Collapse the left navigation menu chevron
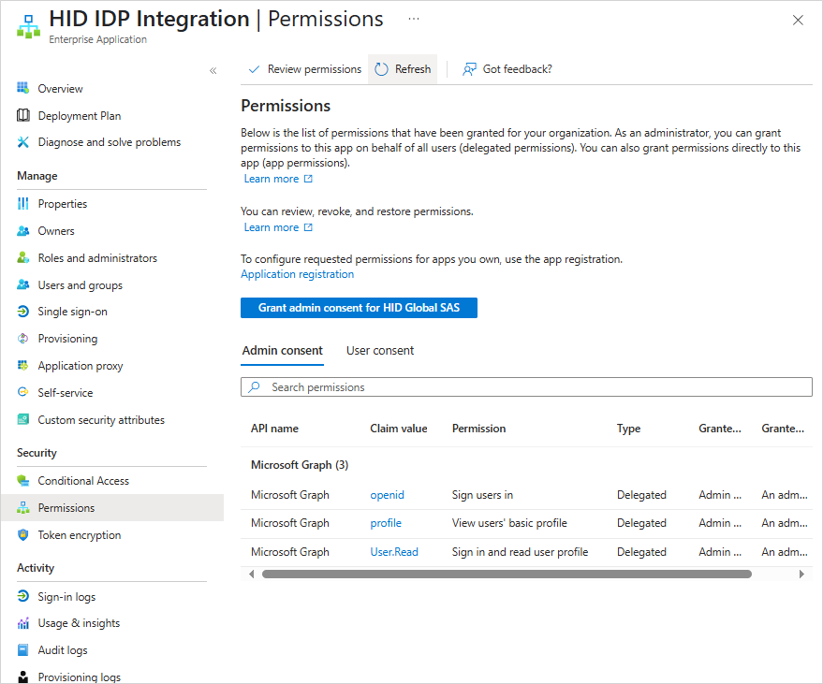The image size is (823, 684). point(213,71)
